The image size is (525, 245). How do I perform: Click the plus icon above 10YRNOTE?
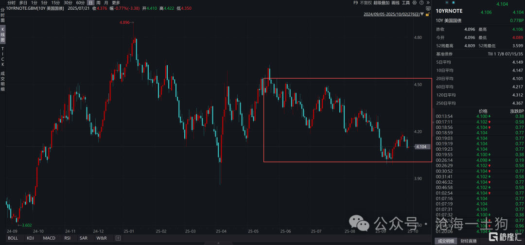(x=447, y=2)
